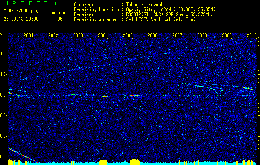The width and height of the screenshot is (260, 165).
Task: Click time marker 2004
Action: click(103, 35)
